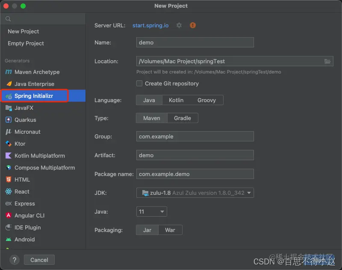Select the Compose Multiplatform label
This screenshot has width=342, height=270.
pyautogui.click(x=45, y=167)
